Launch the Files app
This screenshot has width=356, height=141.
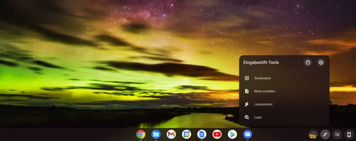[156, 134]
